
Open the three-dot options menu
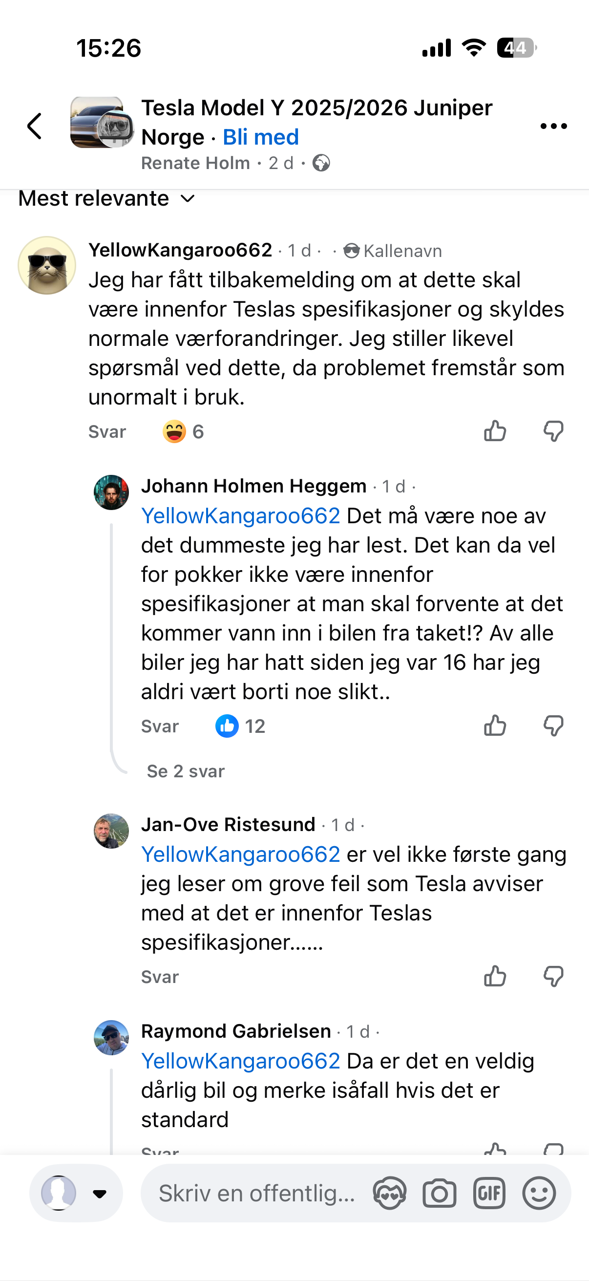[553, 126]
